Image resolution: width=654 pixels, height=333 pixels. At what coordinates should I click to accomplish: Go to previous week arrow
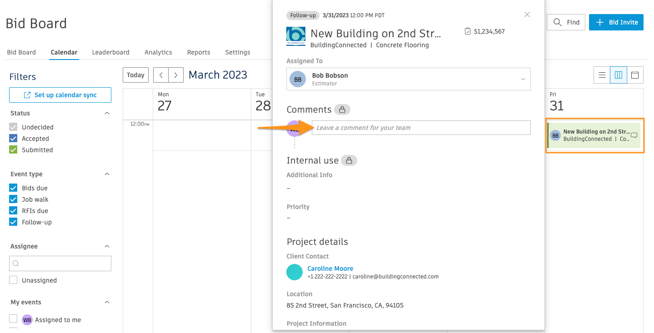tap(161, 75)
